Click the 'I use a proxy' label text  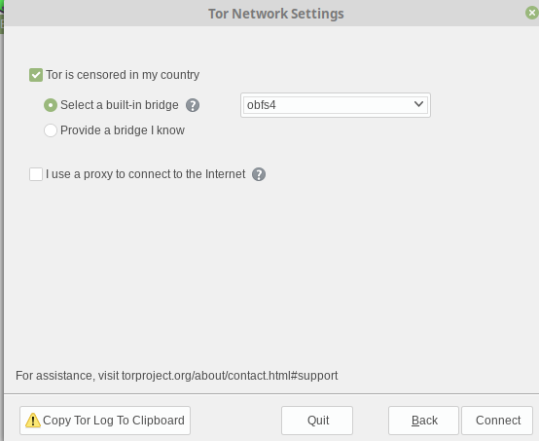point(145,174)
